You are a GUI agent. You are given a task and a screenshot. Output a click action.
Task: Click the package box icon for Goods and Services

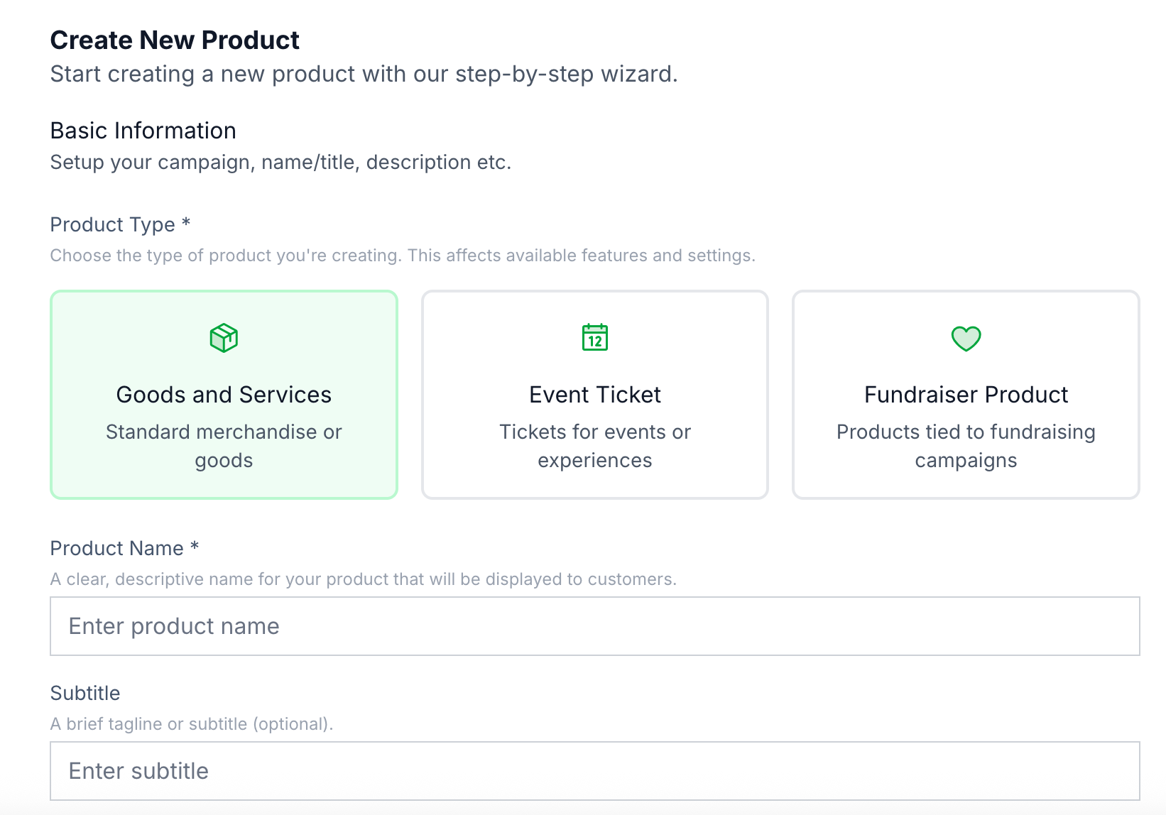click(224, 338)
